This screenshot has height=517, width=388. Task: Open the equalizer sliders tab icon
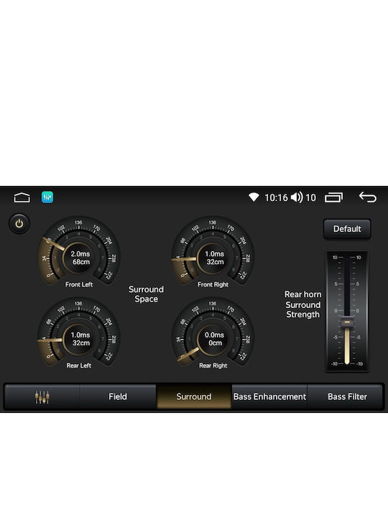(42, 396)
